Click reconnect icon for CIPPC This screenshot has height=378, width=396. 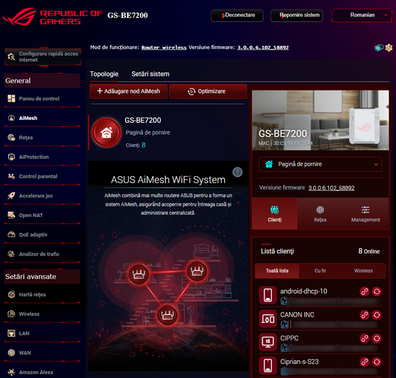[376, 339]
